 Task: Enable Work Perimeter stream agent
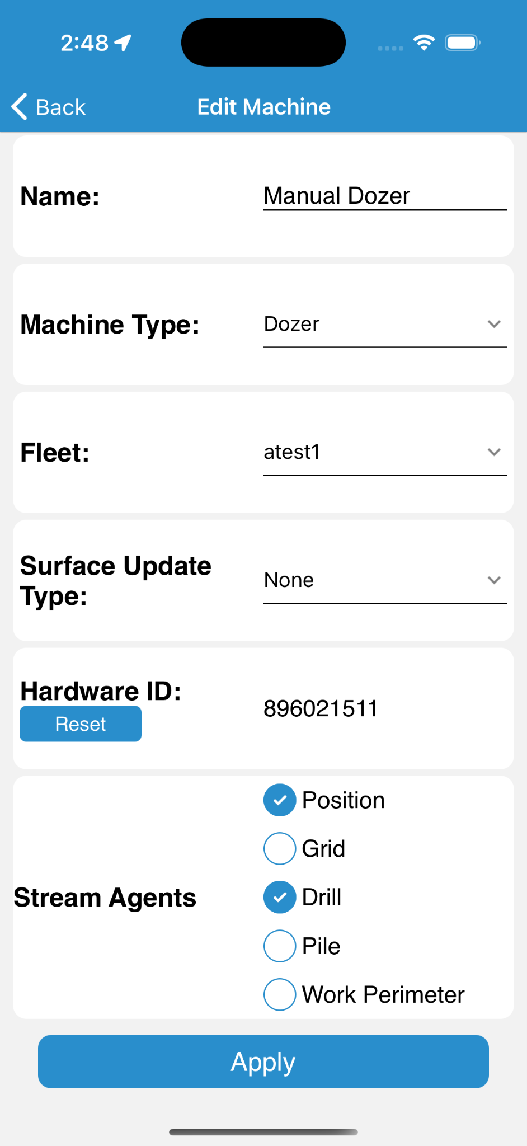click(280, 995)
